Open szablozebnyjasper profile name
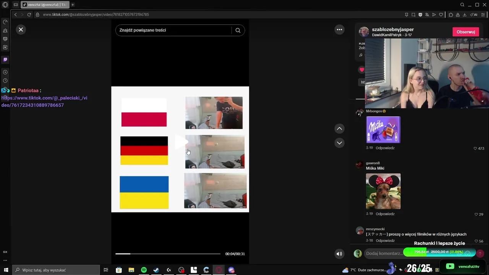The image size is (489, 275). [393, 29]
